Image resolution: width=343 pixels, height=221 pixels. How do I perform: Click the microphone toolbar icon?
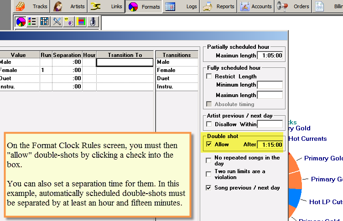(x=93, y=21)
